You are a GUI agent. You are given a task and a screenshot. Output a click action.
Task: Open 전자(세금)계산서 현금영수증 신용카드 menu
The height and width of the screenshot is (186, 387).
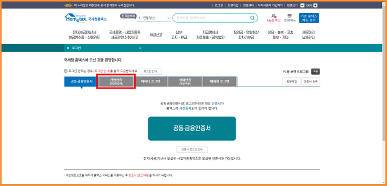click(85, 35)
